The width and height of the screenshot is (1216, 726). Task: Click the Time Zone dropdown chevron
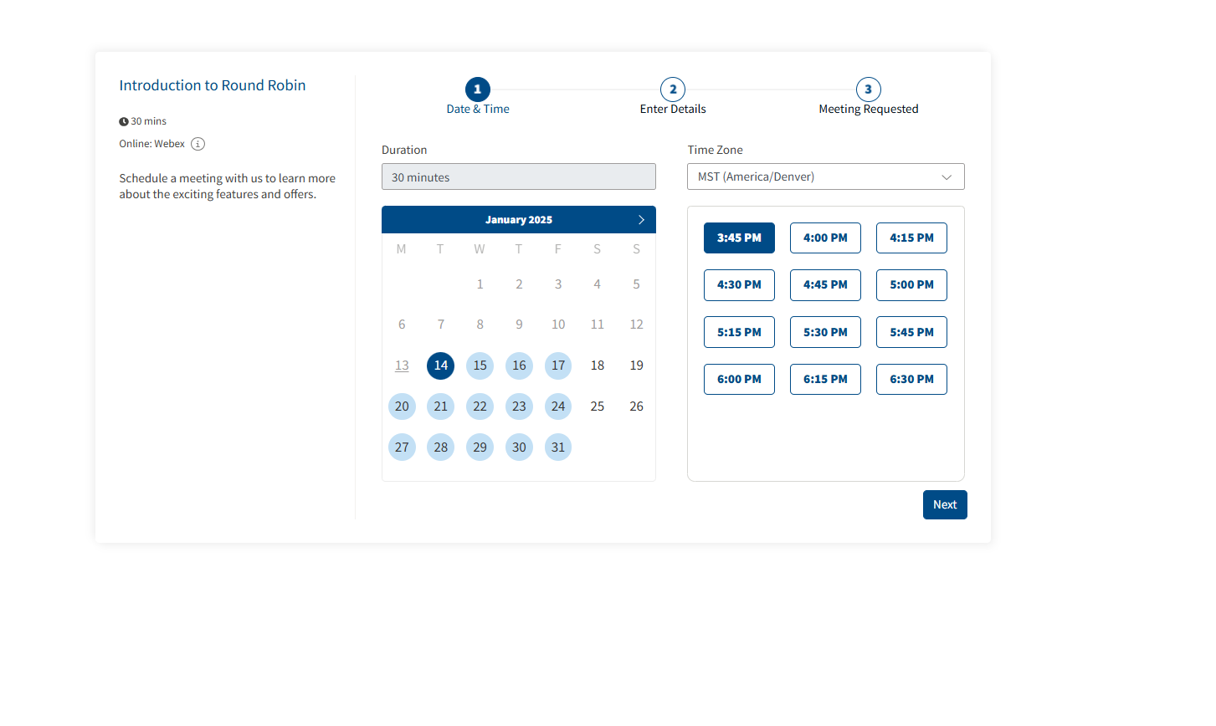click(947, 177)
